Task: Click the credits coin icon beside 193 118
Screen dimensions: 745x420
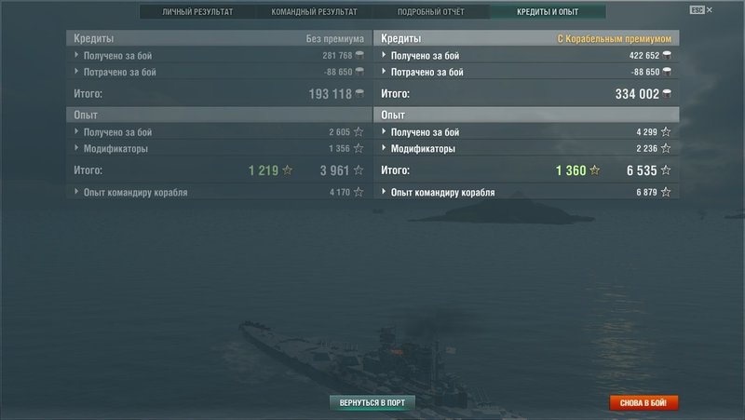Action: coord(359,94)
